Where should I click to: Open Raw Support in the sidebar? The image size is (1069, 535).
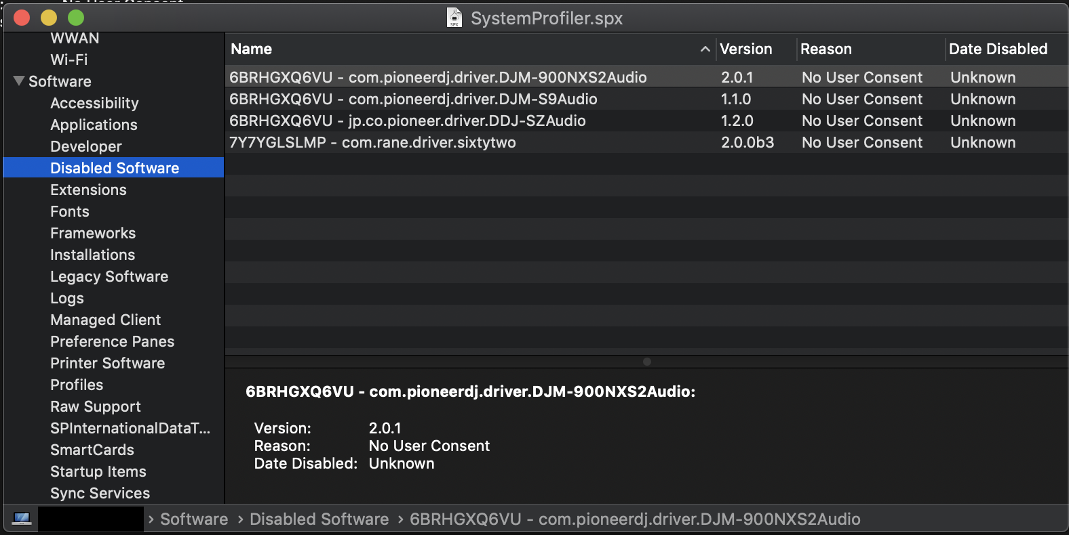96,406
